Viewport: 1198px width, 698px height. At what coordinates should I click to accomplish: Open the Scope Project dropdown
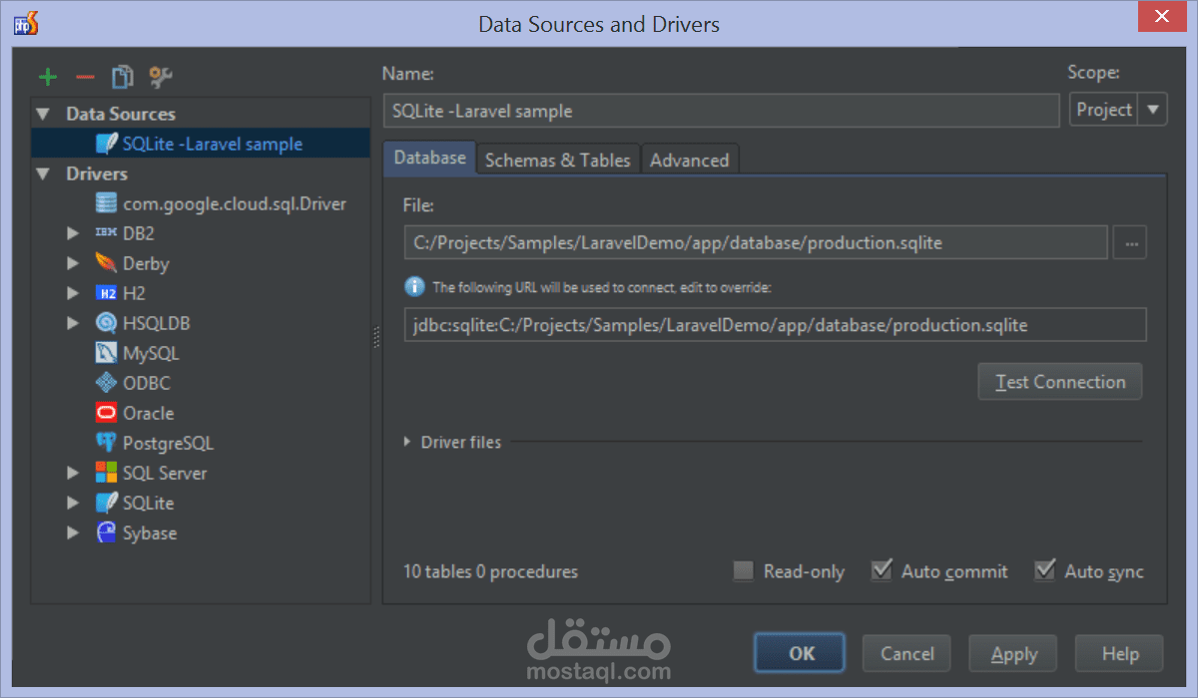tap(1118, 110)
